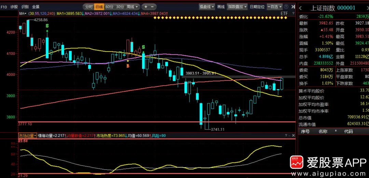Viewport: 369px width, 178px height.
Task: Click the help question mark icon in toolbar
Action: [286, 7]
